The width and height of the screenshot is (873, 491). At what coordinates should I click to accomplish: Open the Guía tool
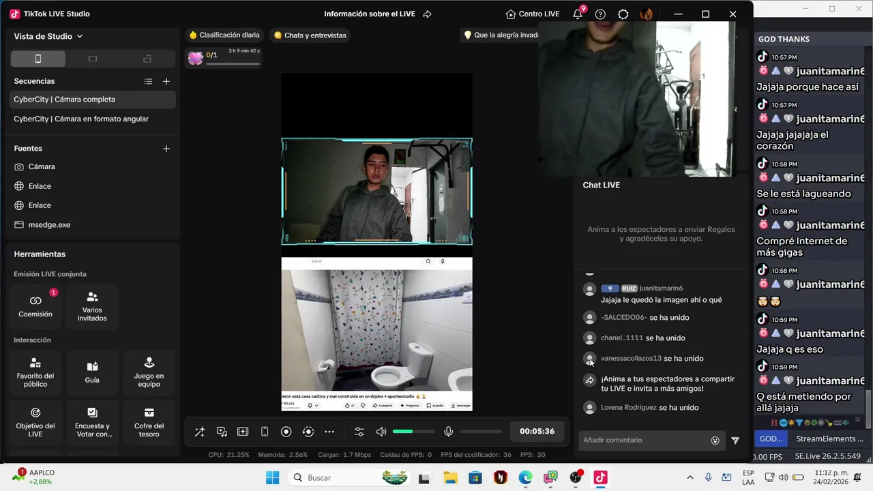click(x=92, y=373)
